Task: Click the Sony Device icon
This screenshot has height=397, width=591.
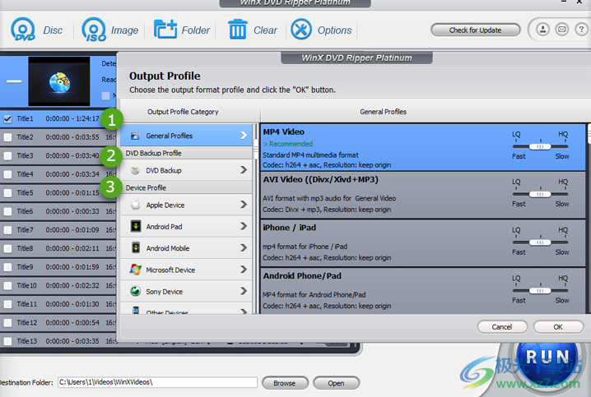Action: (135, 291)
